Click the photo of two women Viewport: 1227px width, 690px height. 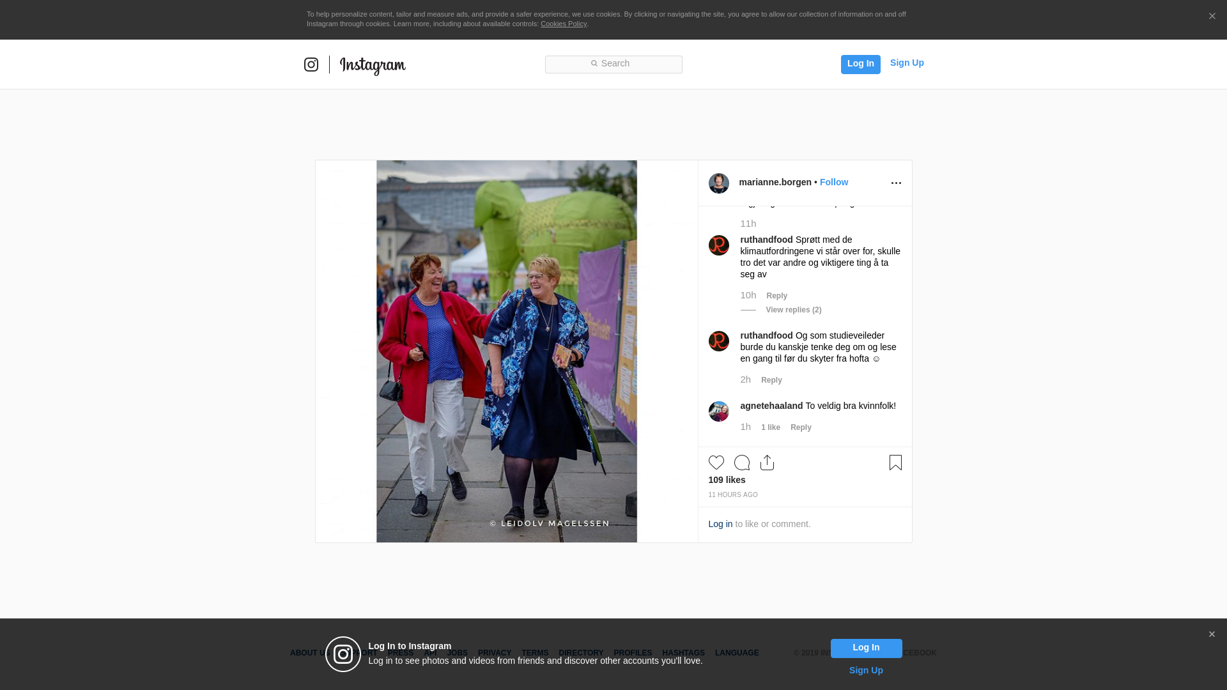tap(507, 351)
